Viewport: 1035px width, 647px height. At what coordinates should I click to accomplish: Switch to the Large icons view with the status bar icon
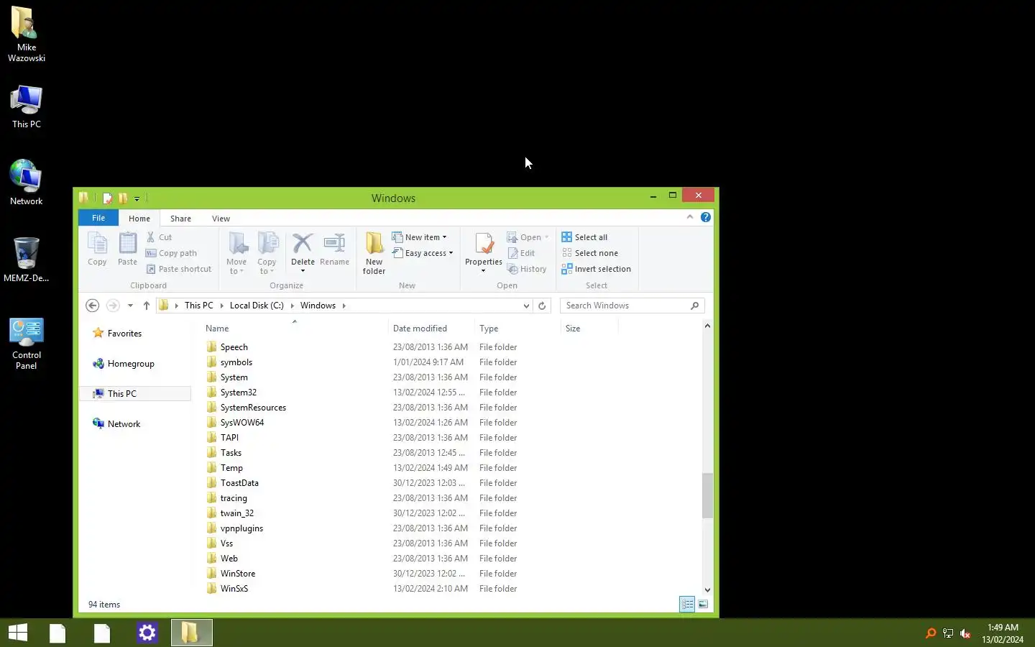click(x=703, y=605)
